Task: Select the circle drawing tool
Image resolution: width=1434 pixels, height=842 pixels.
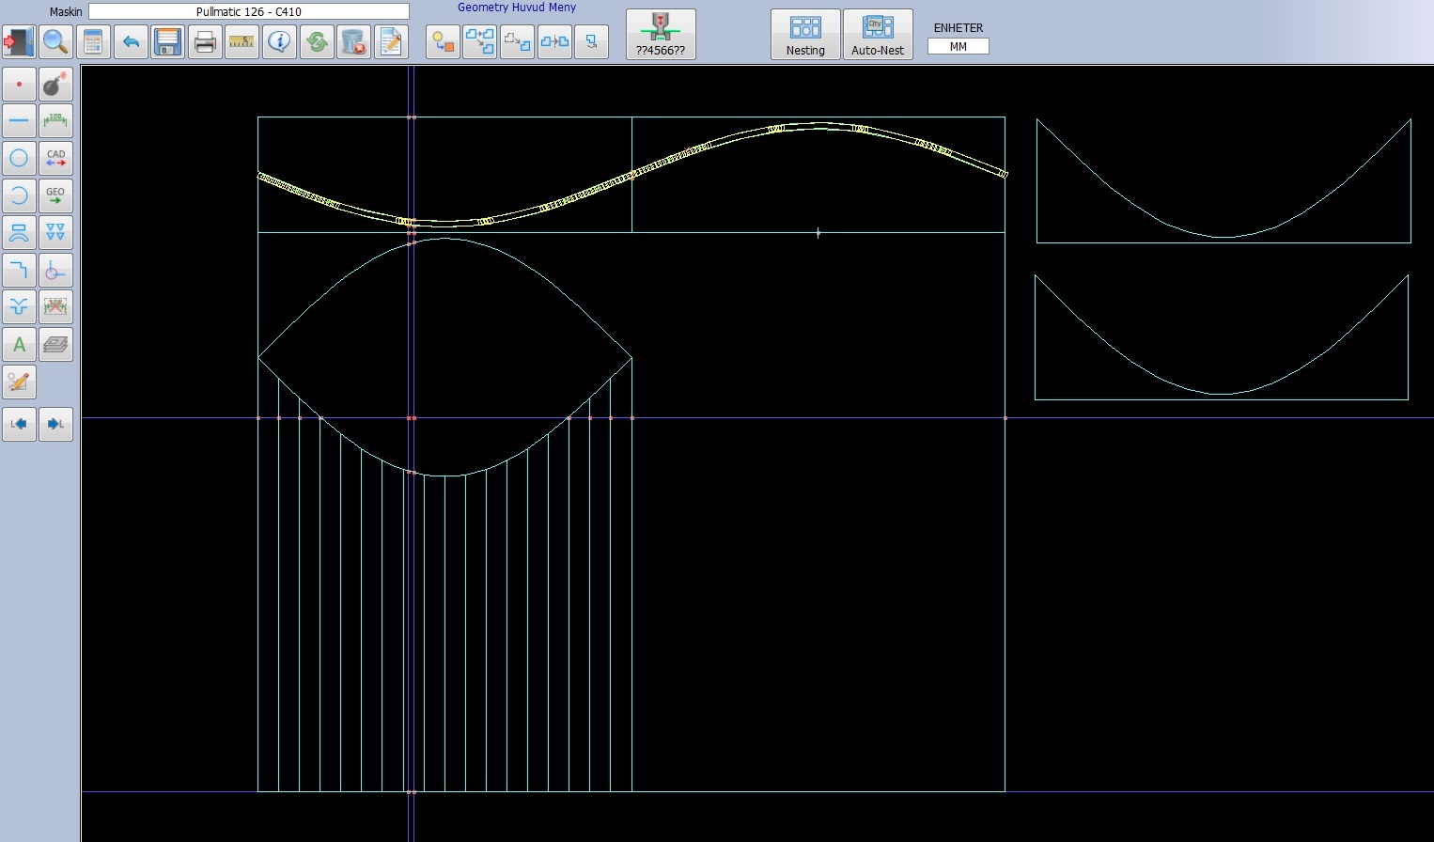Action: pos(19,158)
